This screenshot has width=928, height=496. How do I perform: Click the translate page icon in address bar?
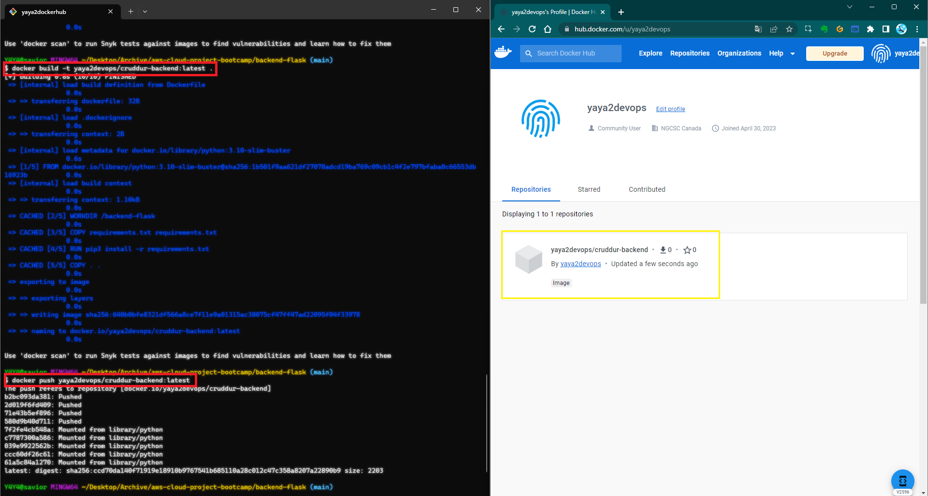pos(758,29)
